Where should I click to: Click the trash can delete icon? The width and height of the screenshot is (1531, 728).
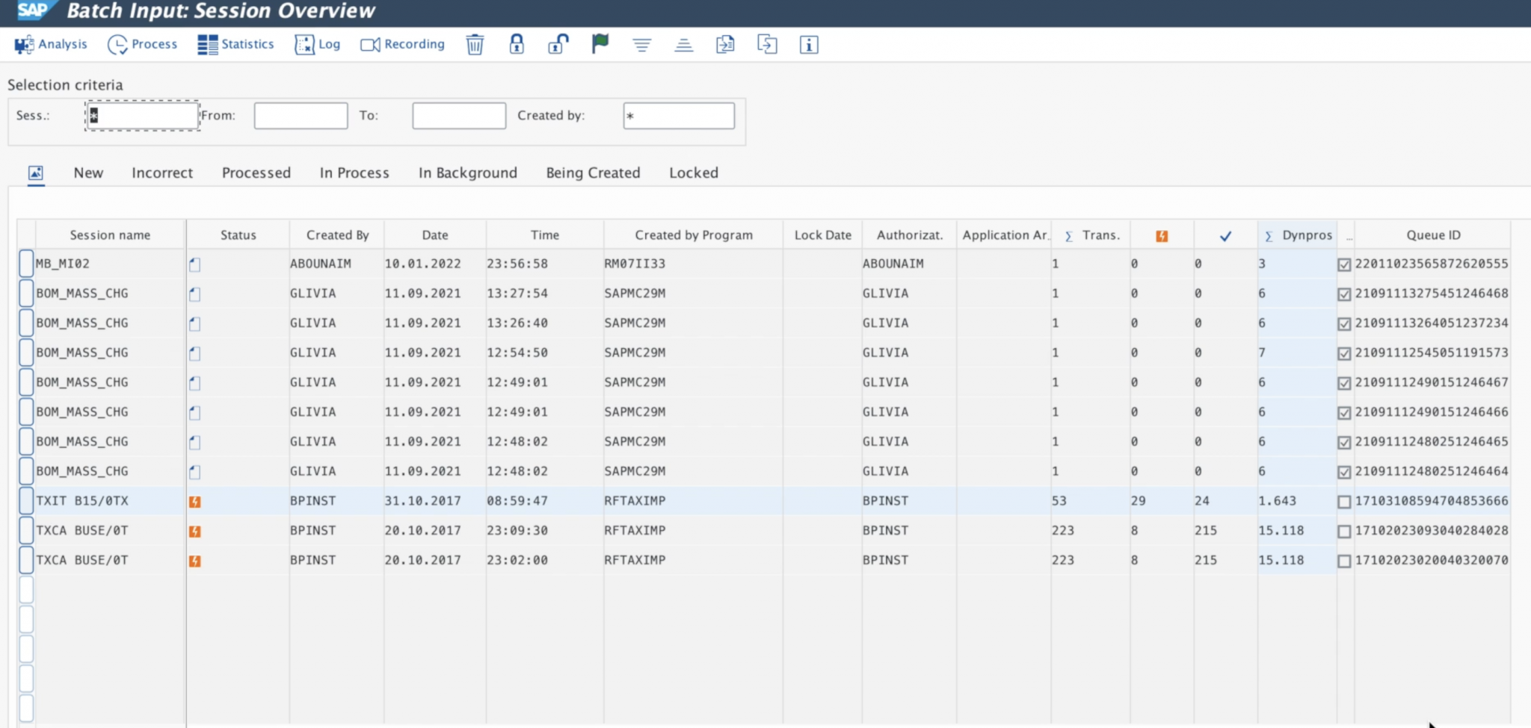pyautogui.click(x=475, y=45)
